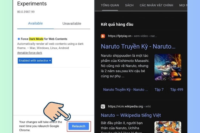200x133 pixels.
Task: Open the Naruto Shippuuden artwork thumbnail
Action: tap(168, 67)
